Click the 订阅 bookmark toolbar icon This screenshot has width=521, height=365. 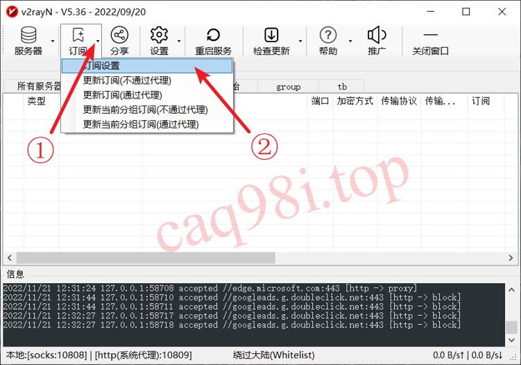click(78, 35)
